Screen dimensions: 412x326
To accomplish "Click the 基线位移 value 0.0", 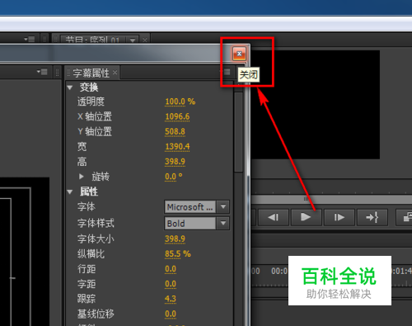I will point(171,314).
